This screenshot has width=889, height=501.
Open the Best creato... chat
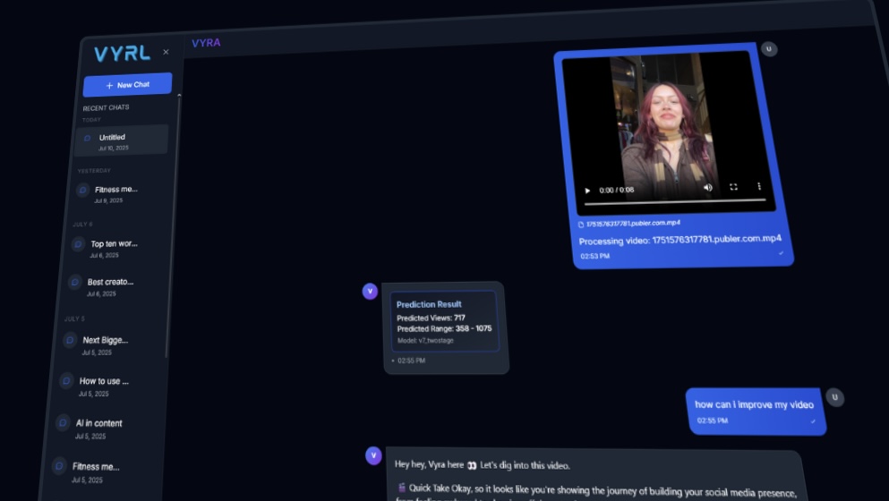coord(110,287)
